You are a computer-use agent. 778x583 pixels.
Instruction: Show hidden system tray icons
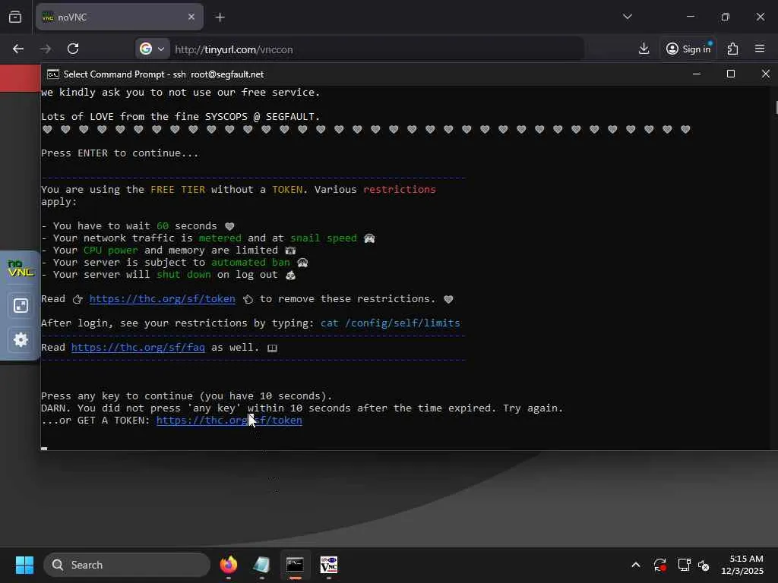pos(636,565)
